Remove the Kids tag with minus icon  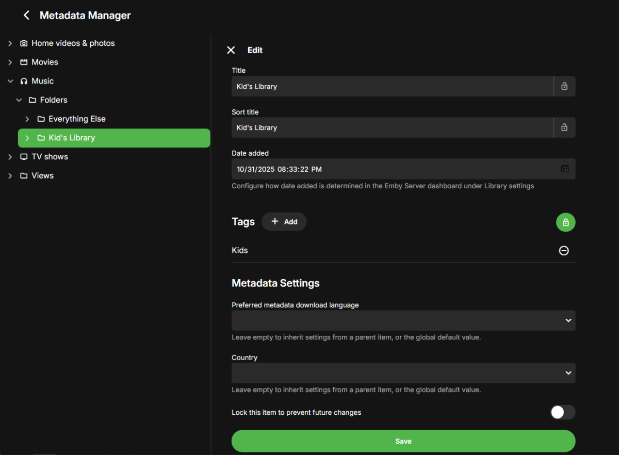pyautogui.click(x=564, y=251)
